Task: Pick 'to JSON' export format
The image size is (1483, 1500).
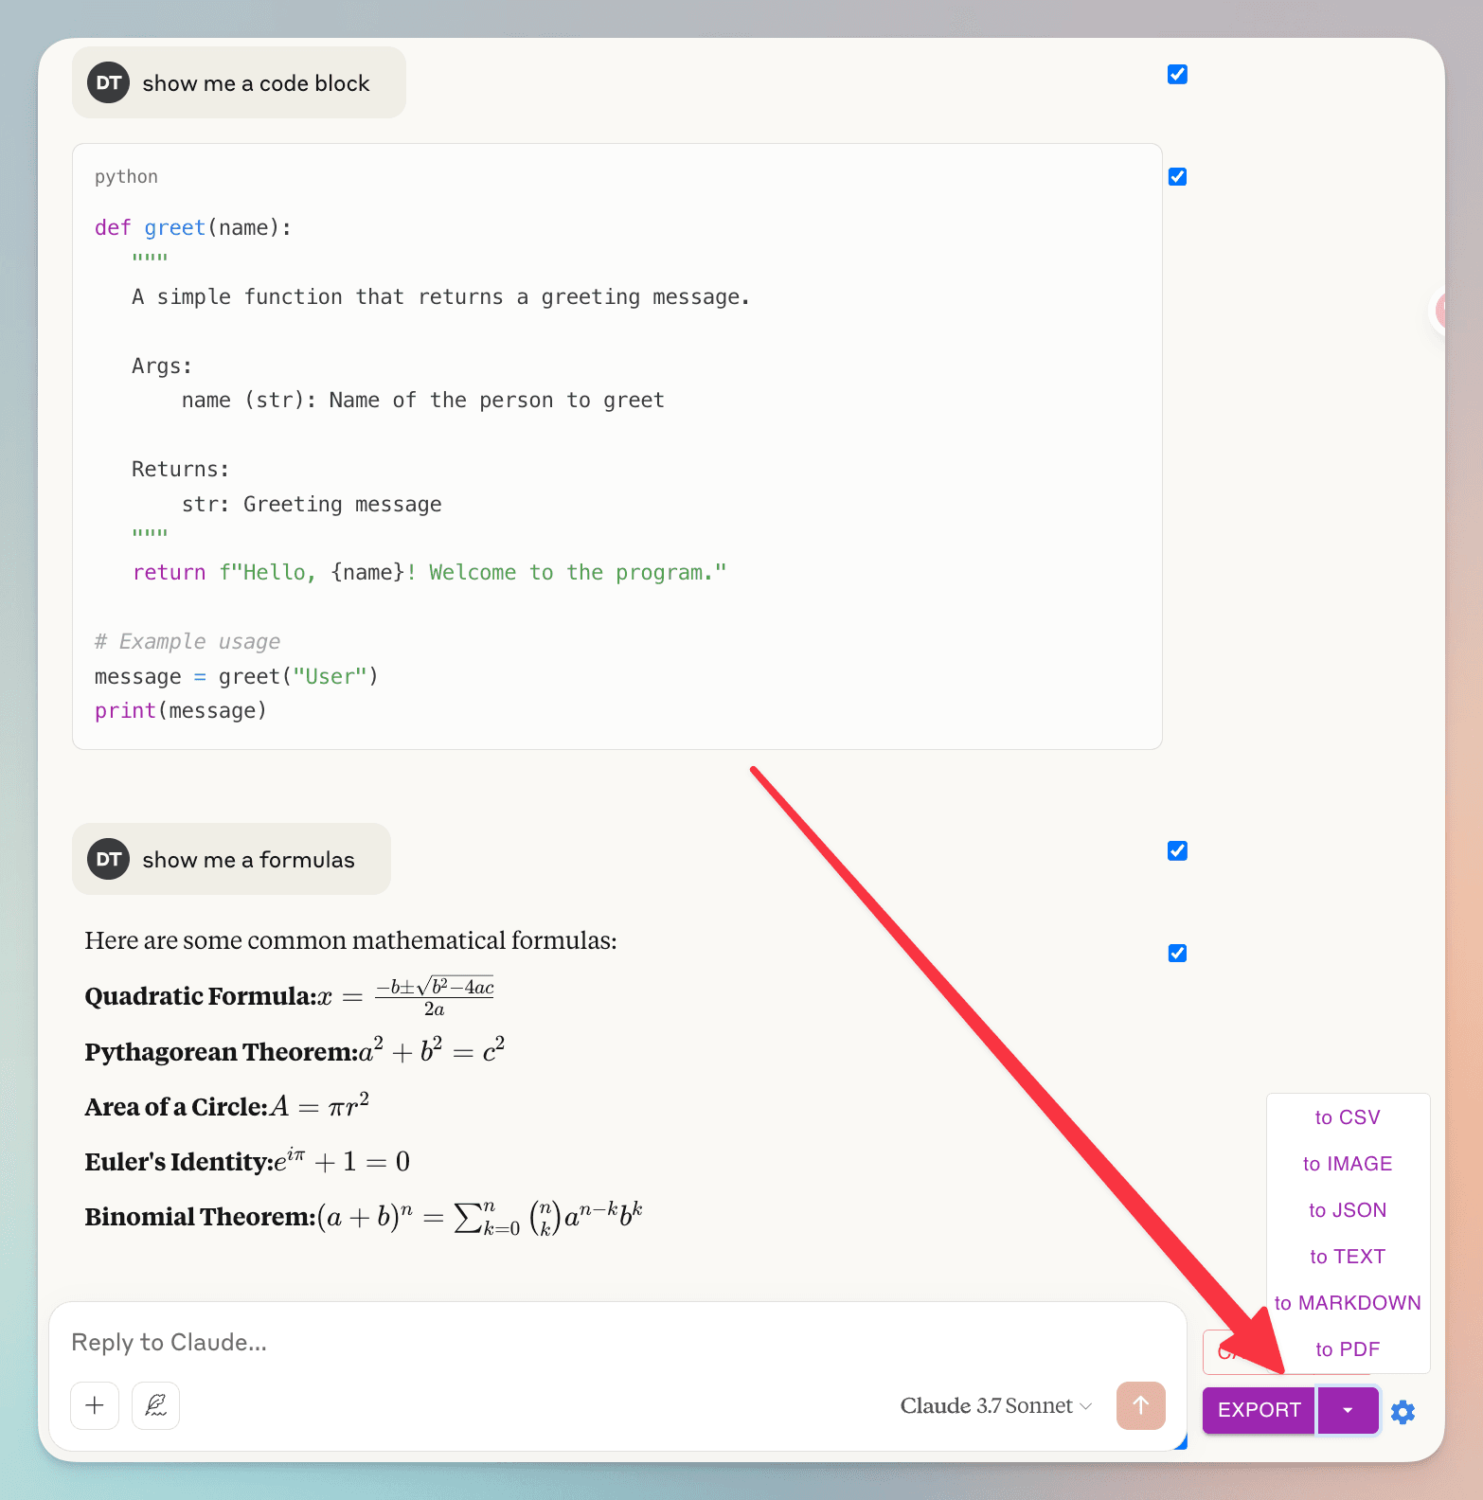Action: coord(1347,1210)
